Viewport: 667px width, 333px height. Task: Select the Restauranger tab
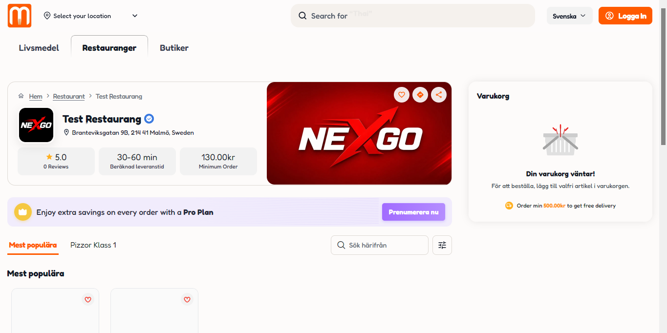tap(109, 48)
